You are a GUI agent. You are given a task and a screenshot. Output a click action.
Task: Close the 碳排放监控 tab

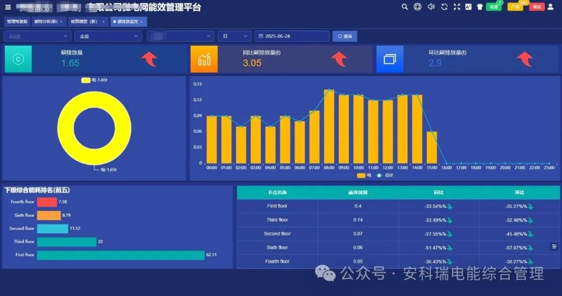[x=142, y=22]
